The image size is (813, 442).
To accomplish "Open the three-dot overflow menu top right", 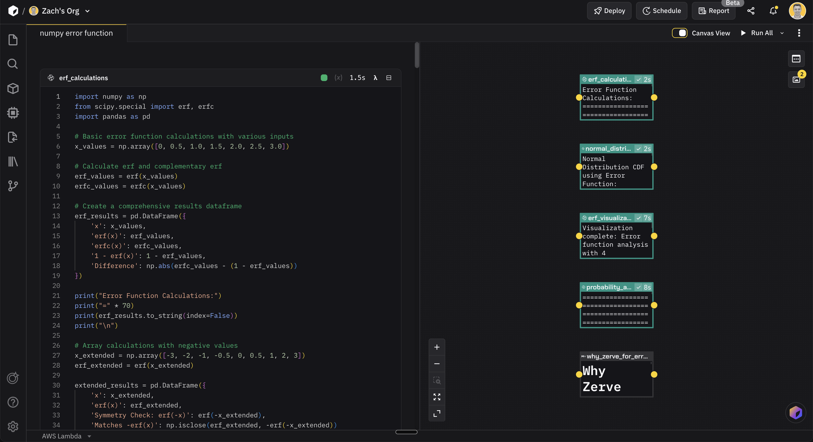I will (x=799, y=33).
